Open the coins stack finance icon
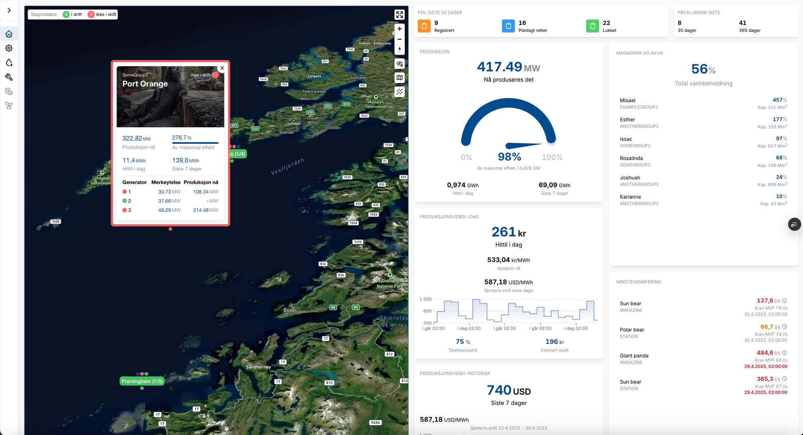 tap(9, 92)
